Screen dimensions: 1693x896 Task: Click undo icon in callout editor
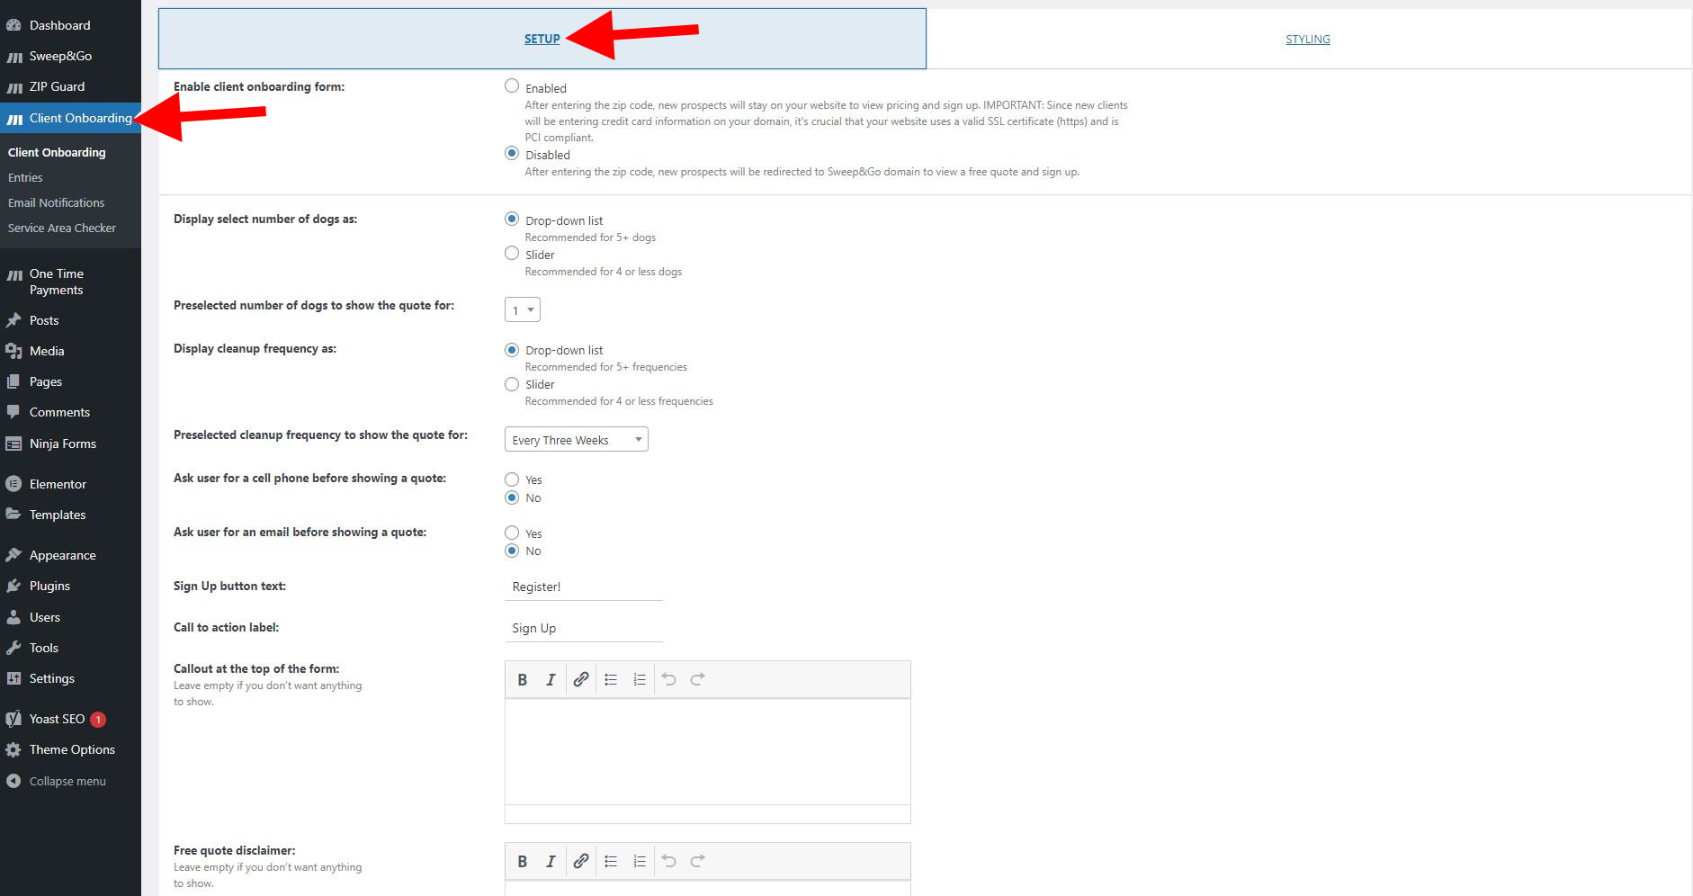click(668, 680)
